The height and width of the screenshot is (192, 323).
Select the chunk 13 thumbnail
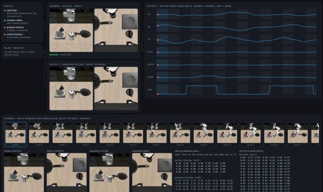click(298, 134)
